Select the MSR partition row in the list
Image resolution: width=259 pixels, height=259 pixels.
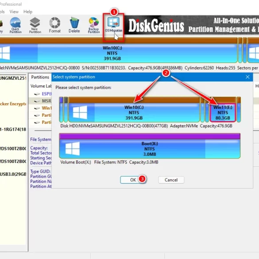(40, 101)
